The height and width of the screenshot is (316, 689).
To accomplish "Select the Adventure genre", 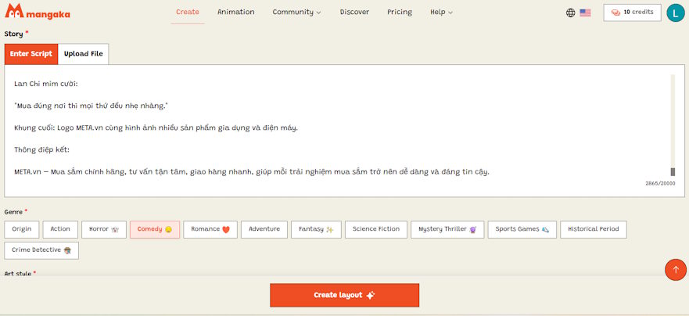I will [264, 229].
